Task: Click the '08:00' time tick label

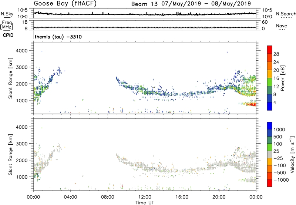Action: pyautogui.click(x=108, y=197)
